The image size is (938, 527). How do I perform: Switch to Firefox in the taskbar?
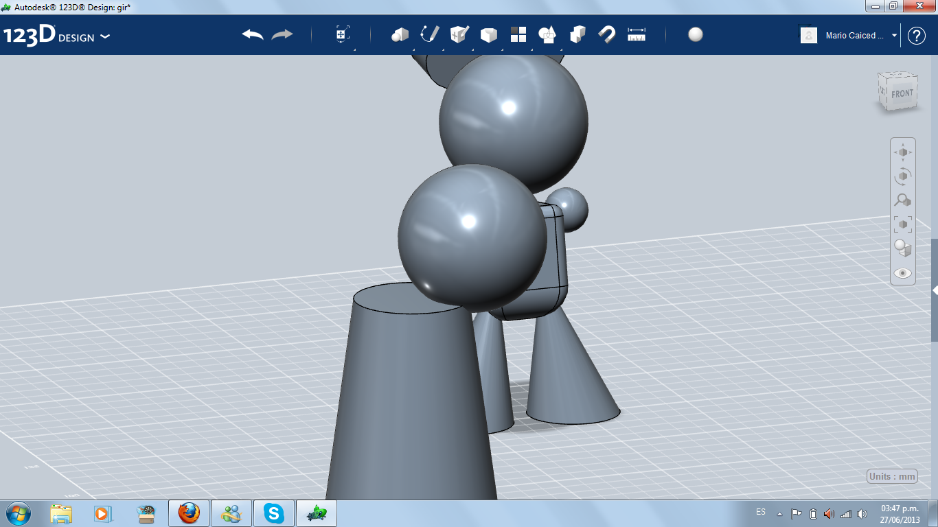pyautogui.click(x=189, y=513)
